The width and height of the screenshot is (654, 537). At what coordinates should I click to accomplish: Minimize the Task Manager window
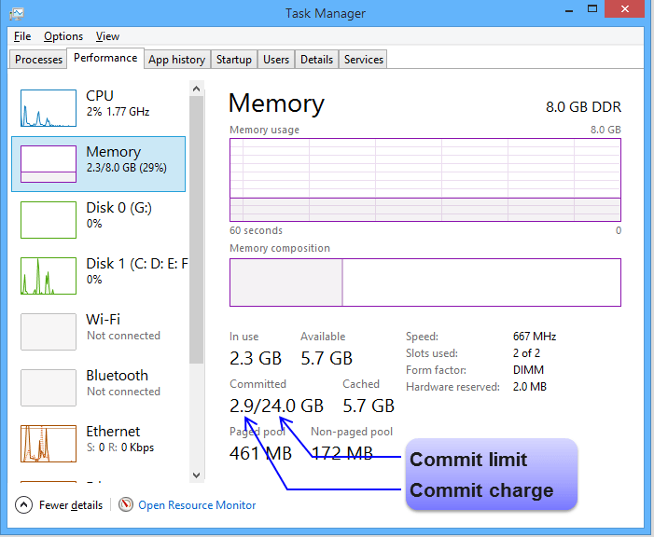click(569, 9)
